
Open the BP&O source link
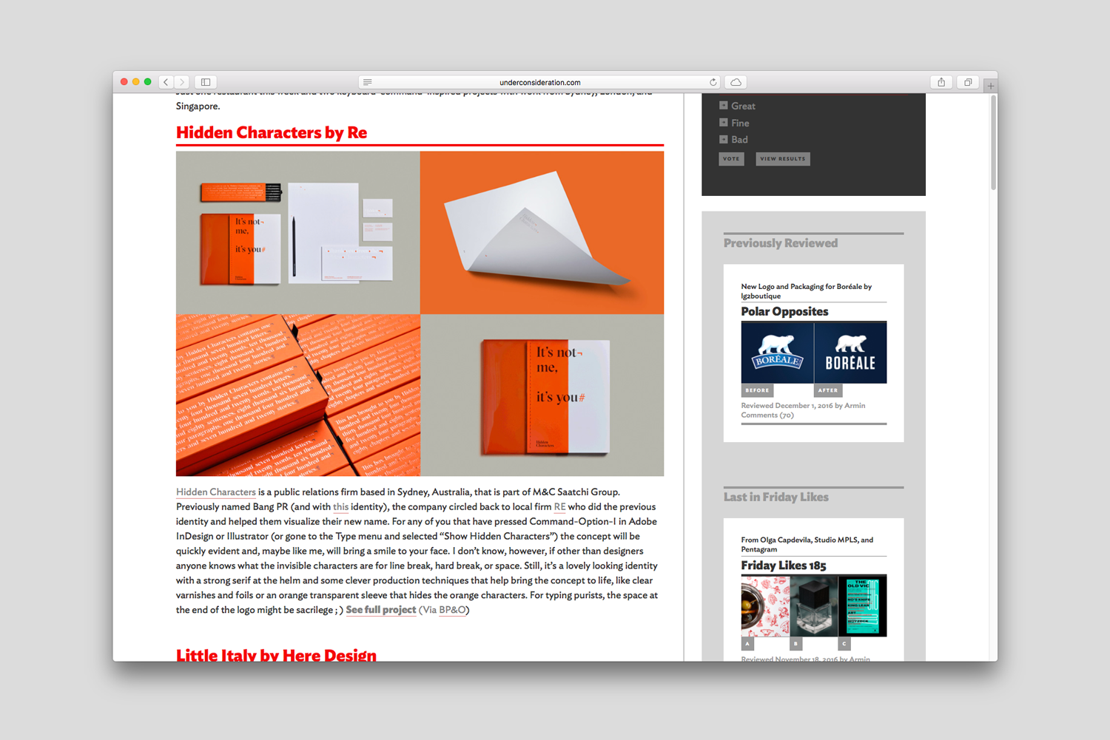[453, 610]
